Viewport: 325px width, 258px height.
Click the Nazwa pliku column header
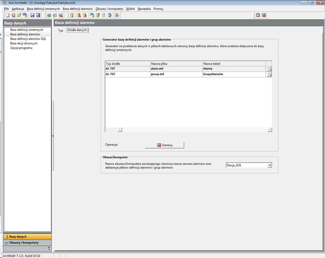click(176, 64)
